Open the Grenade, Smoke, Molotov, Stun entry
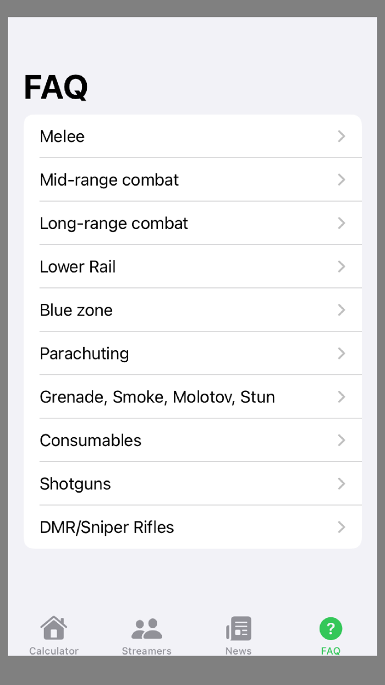Screen dimensions: 385x685 (193, 396)
